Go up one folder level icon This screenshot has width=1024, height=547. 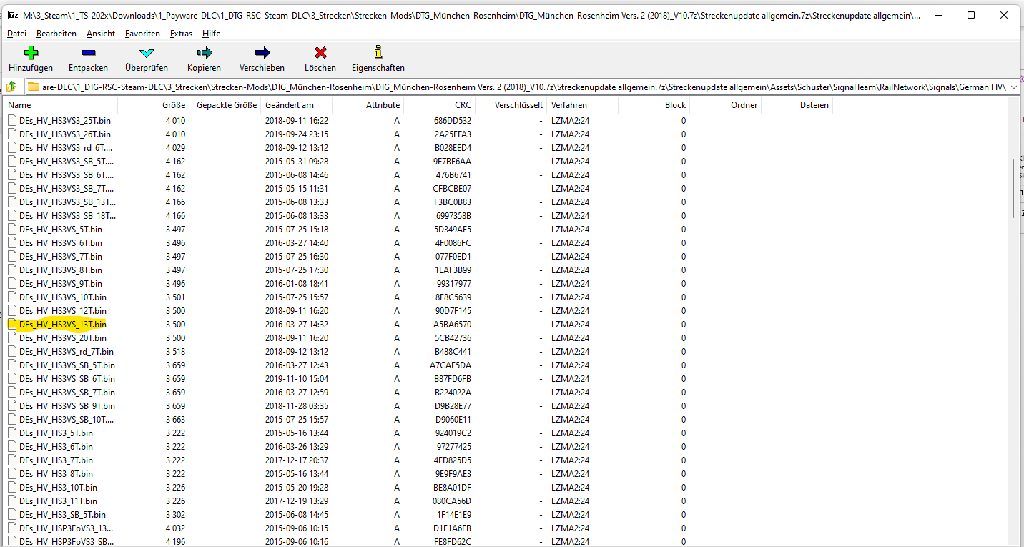11,87
